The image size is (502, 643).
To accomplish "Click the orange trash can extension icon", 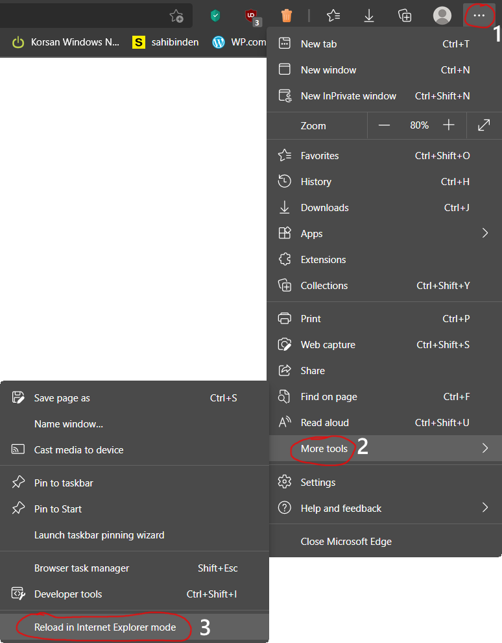I will [287, 16].
